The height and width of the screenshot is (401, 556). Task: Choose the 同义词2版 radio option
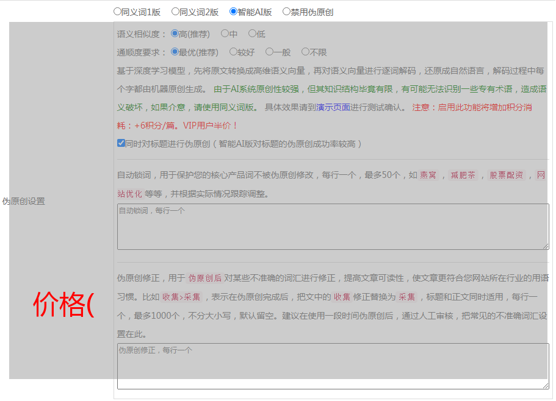pos(175,12)
